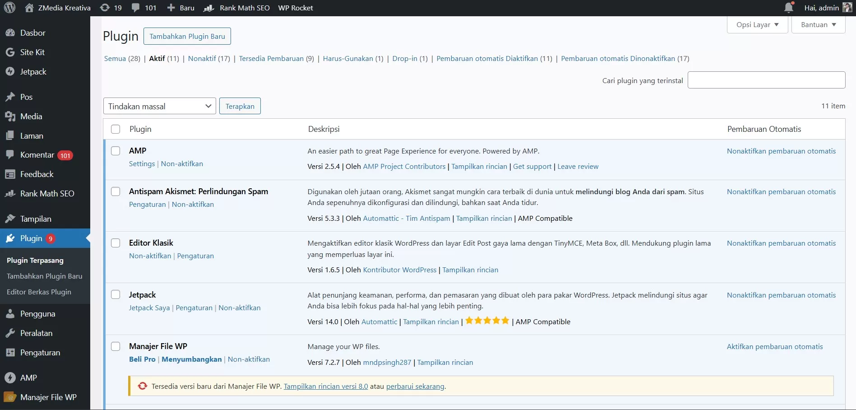Open the Rank Math SEO icon in admin bar
Viewport: 856px width, 410px height.
coord(208,8)
